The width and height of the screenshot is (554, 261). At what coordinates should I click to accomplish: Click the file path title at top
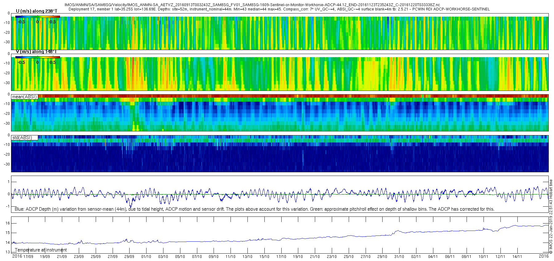click(252, 5)
